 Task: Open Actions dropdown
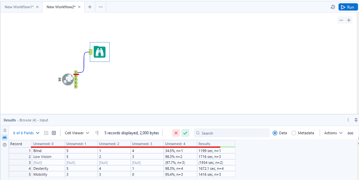pyautogui.click(x=333, y=133)
